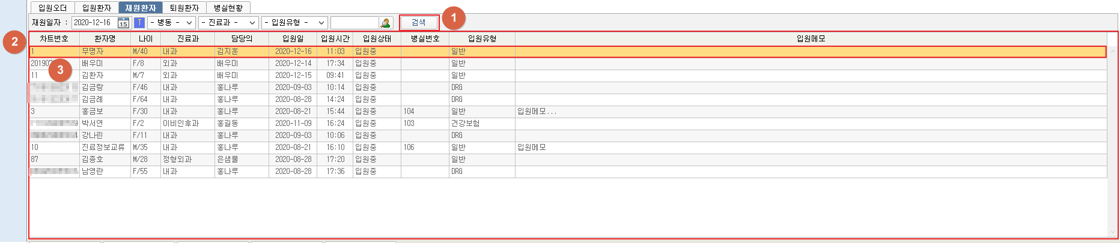1120x243 pixels.
Task: Click the 병실번호 column header
Action: 425,38
